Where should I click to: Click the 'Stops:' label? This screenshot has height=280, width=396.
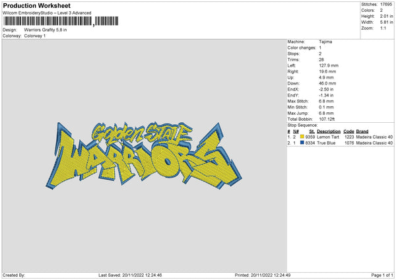click(x=294, y=53)
